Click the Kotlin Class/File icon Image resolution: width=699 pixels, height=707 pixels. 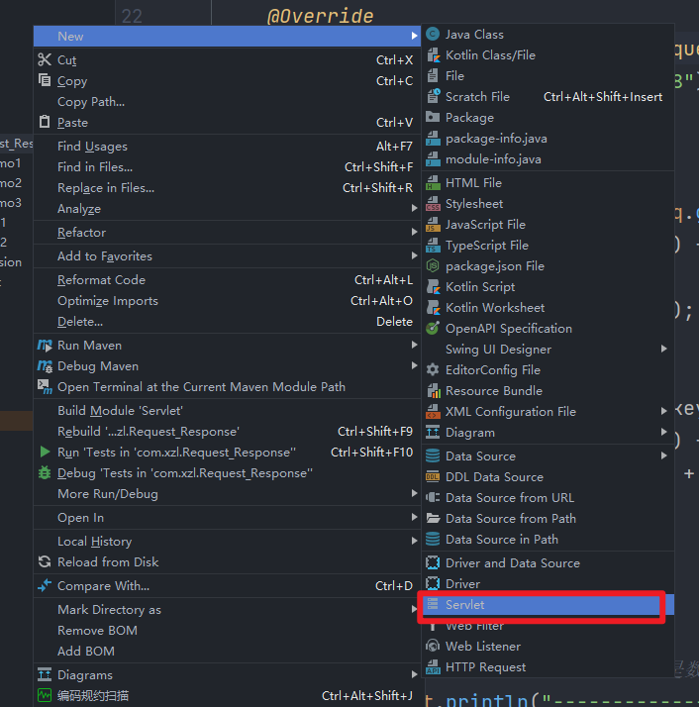[433, 55]
